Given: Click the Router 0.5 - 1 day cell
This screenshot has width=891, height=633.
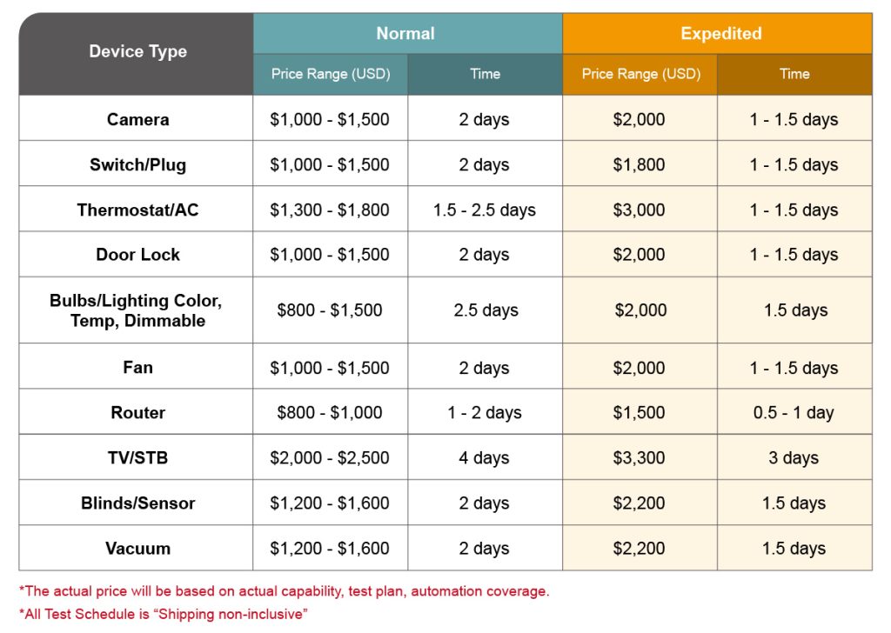Looking at the screenshot, I should coord(794,412).
